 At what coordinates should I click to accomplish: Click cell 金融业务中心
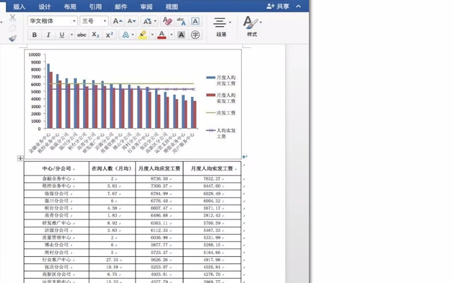click(56, 179)
